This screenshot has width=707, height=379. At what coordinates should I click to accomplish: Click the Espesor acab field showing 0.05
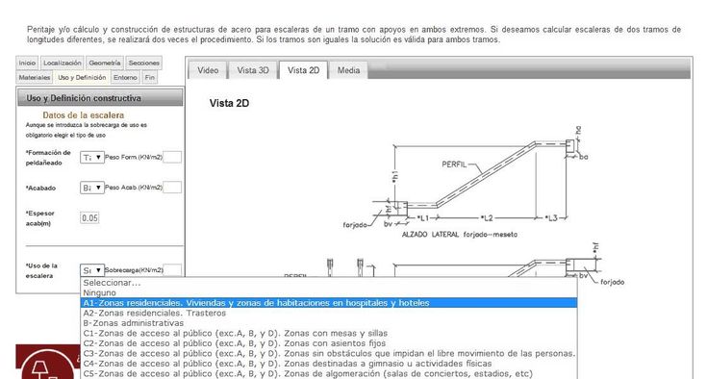pyautogui.click(x=89, y=218)
